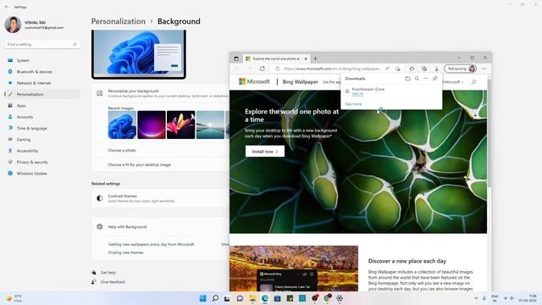Open Getting new wallpapers every day link
The width and height of the screenshot is (542, 305).
coord(151,244)
